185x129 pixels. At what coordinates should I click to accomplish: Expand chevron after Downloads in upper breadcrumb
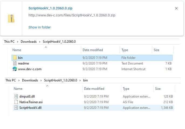click(40, 42)
